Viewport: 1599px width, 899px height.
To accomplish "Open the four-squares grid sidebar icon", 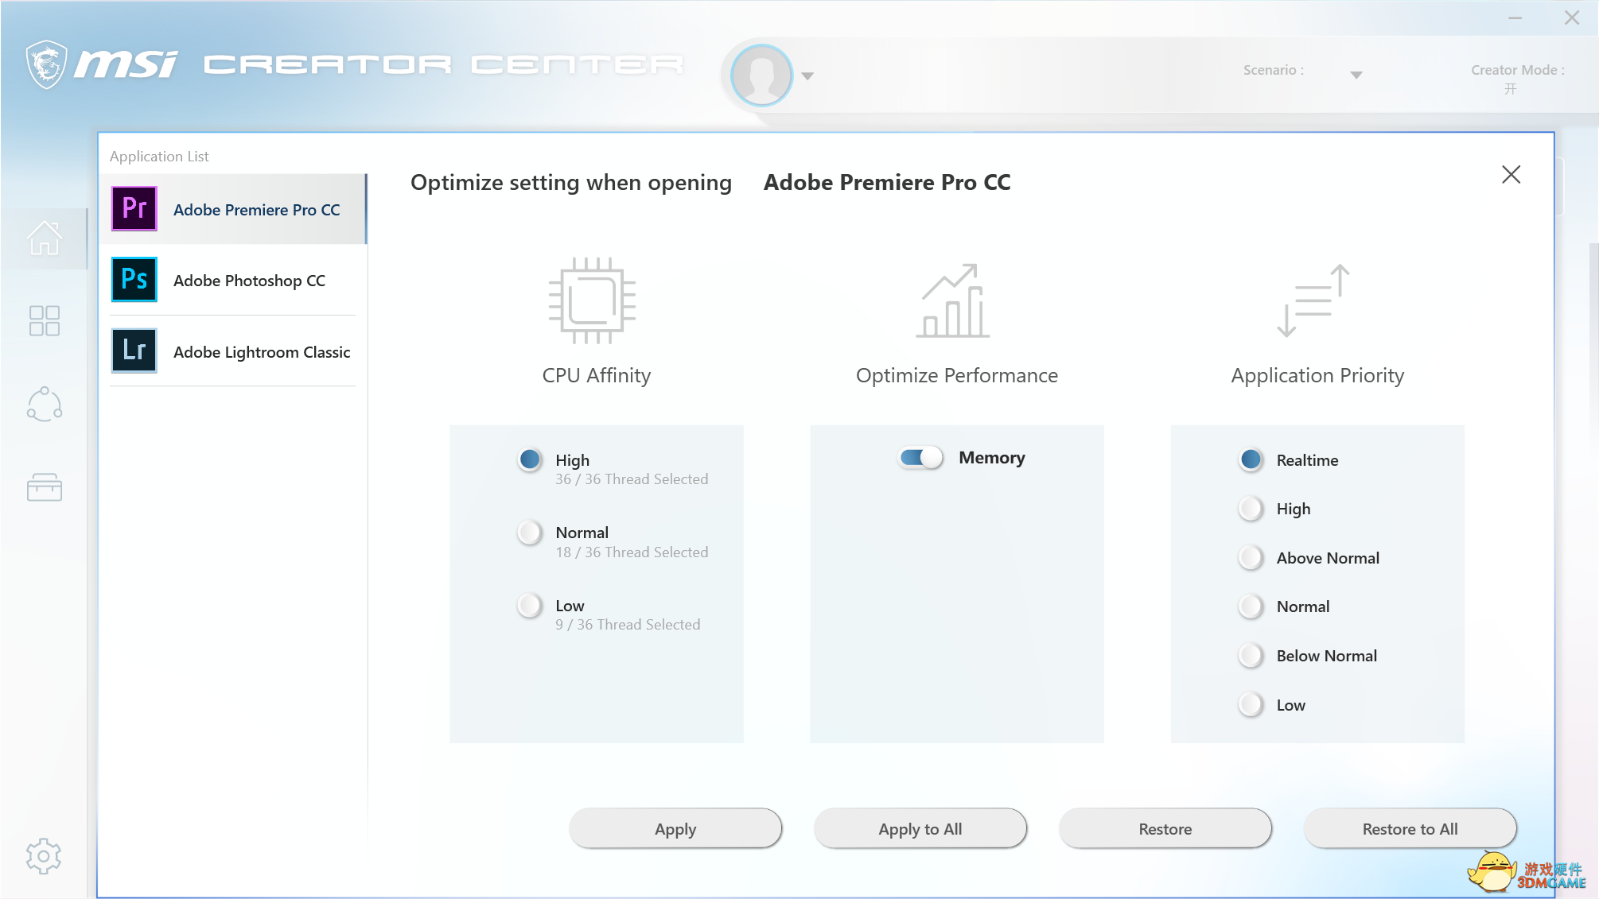I will (x=45, y=321).
